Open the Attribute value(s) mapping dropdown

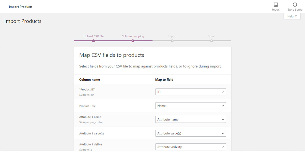click(190, 133)
